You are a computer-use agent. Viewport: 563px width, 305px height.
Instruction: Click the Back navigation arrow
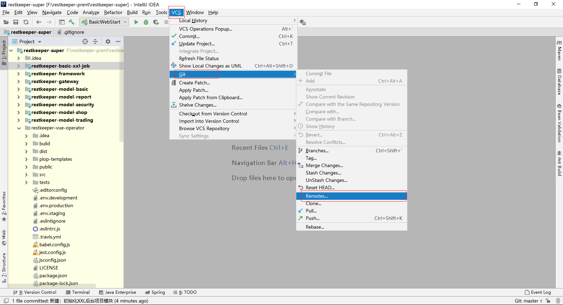pos(39,22)
